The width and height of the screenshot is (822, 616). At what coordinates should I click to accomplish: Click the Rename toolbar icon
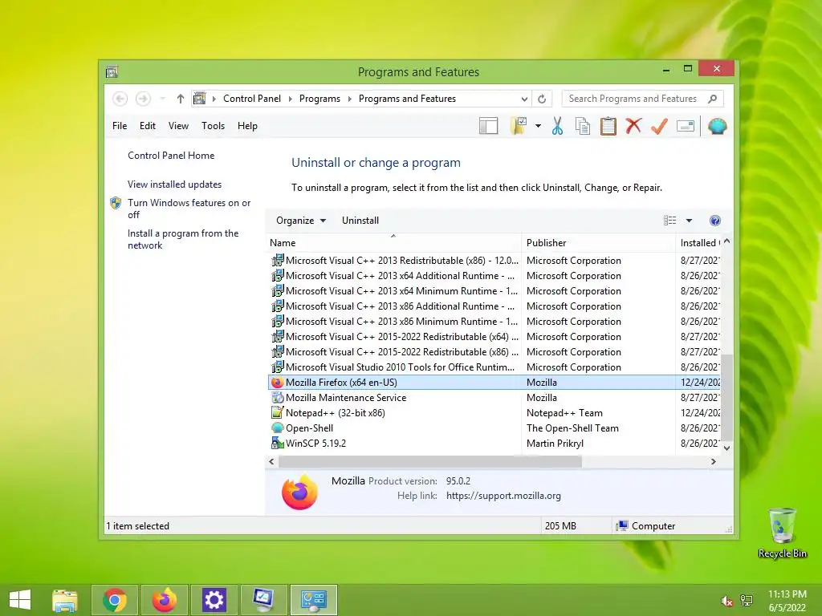pyautogui.click(x=686, y=126)
